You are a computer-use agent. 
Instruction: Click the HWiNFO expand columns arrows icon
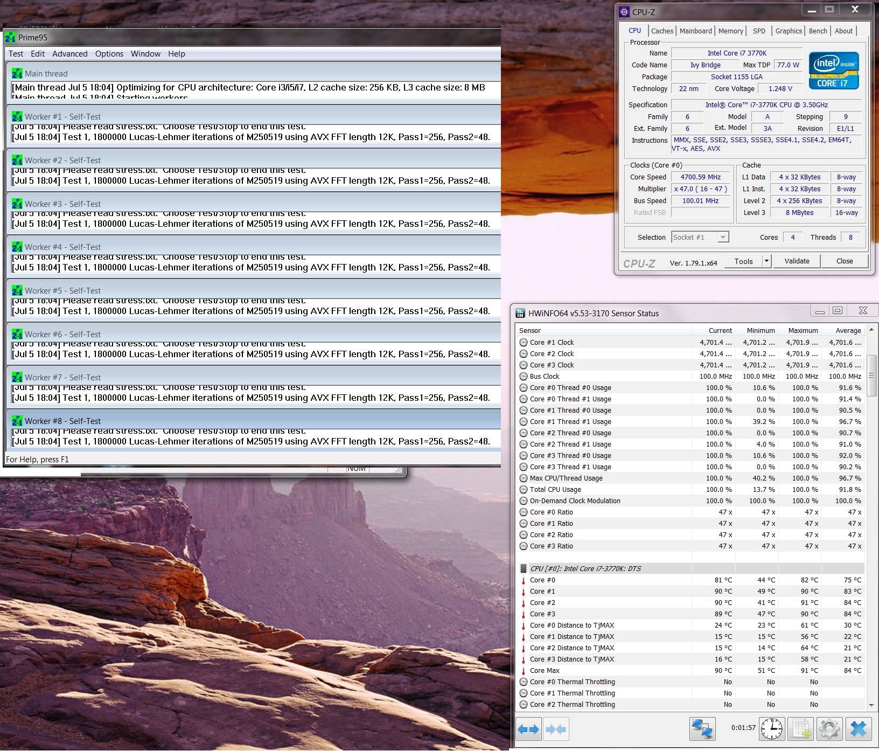[x=528, y=729]
